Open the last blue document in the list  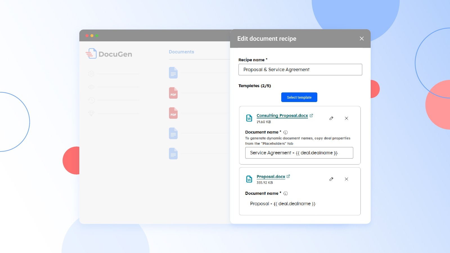(x=173, y=153)
